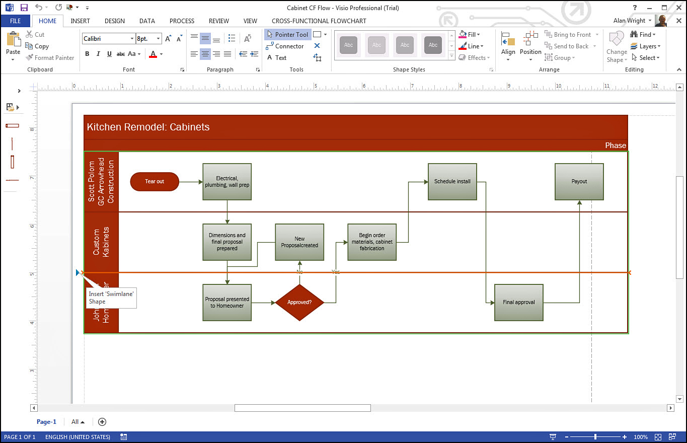The image size is (687, 443).
Task: Click the Save icon in quick access toolbar
Action: 24,8
